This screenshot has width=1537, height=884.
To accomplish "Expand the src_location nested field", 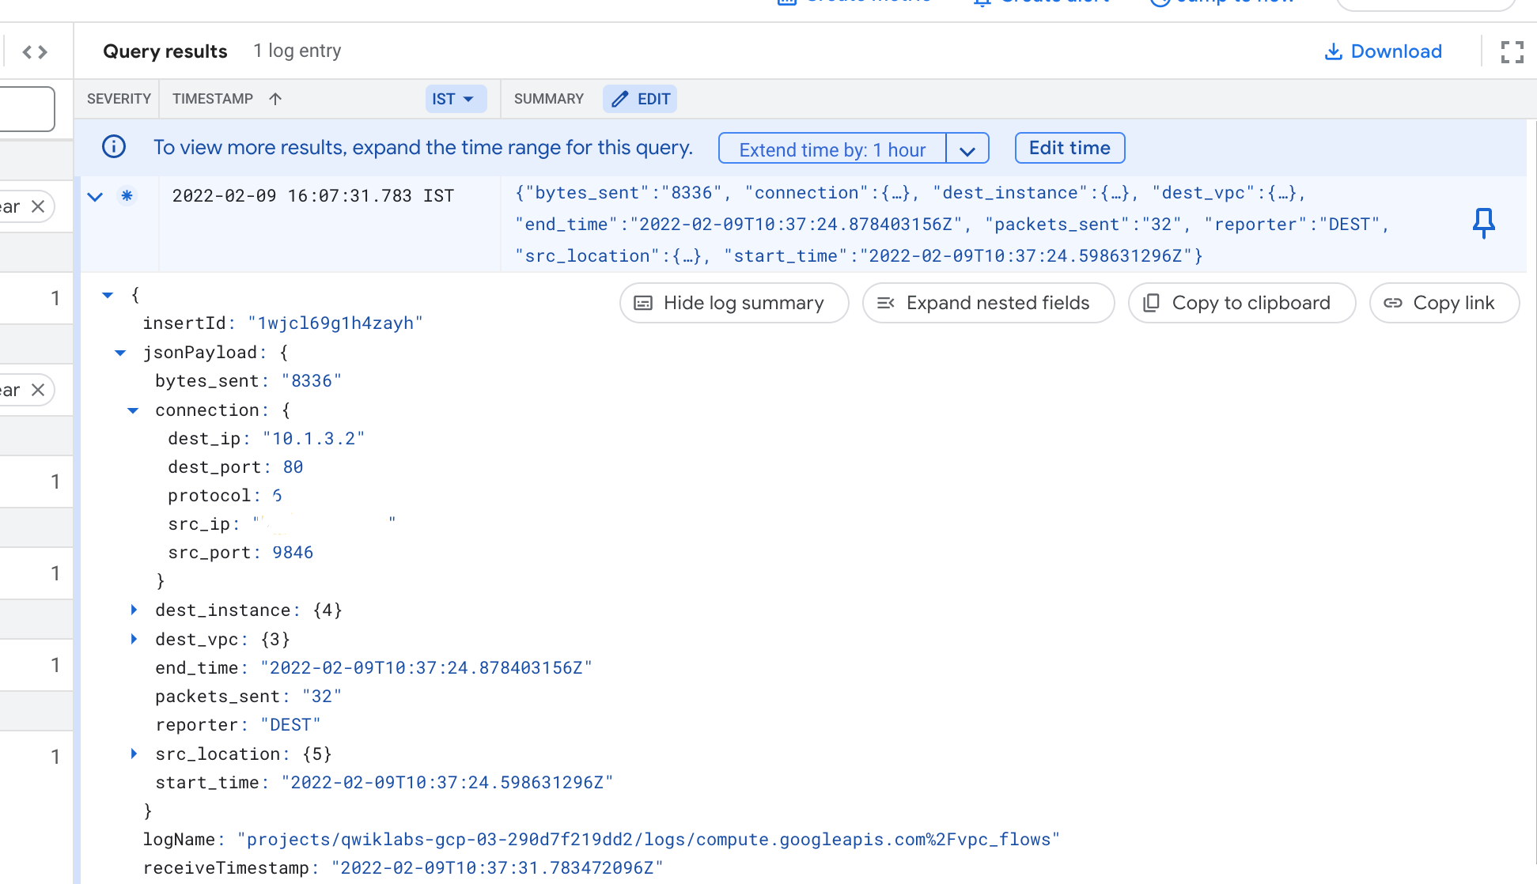I will (134, 754).
